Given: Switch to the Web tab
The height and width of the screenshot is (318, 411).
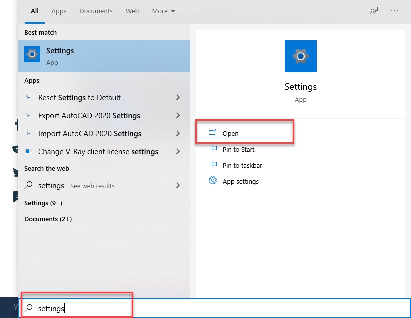Looking at the screenshot, I should pos(132,11).
